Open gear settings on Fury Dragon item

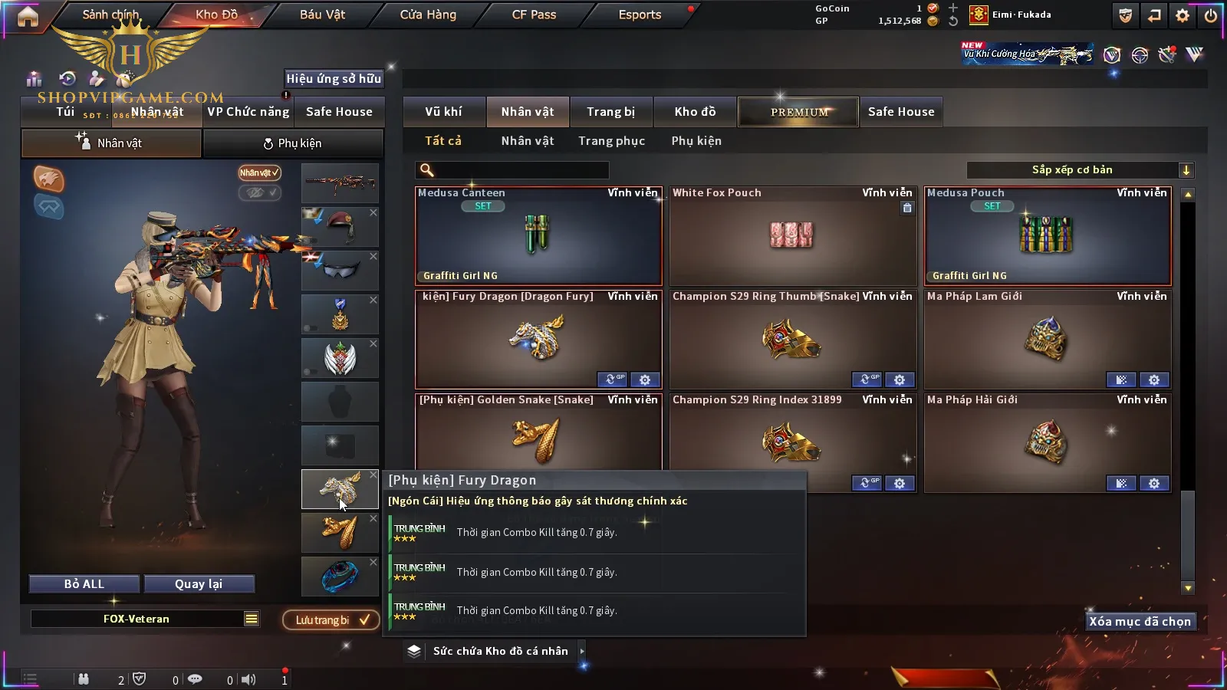coord(645,379)
